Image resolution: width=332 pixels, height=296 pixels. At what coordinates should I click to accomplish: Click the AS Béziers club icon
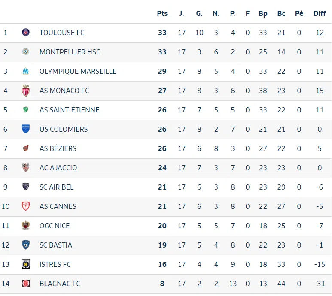tap(26, 148)
